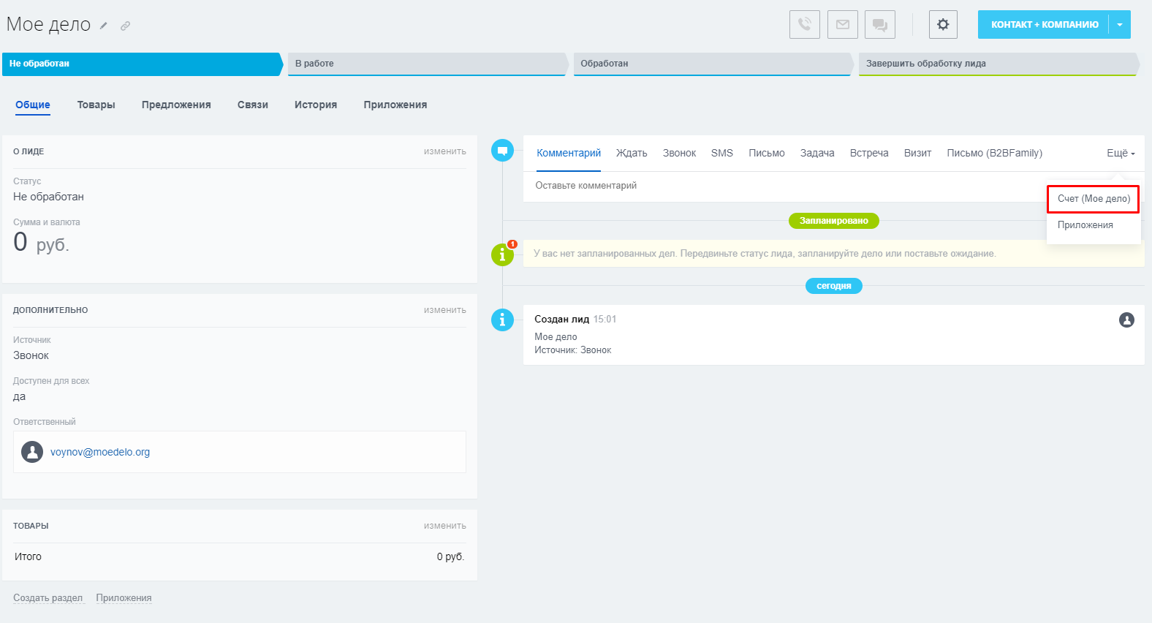Expand the arrow next to Контакт + Компанию
The height and width of the screenshot is (623, 1152).
1120,25
